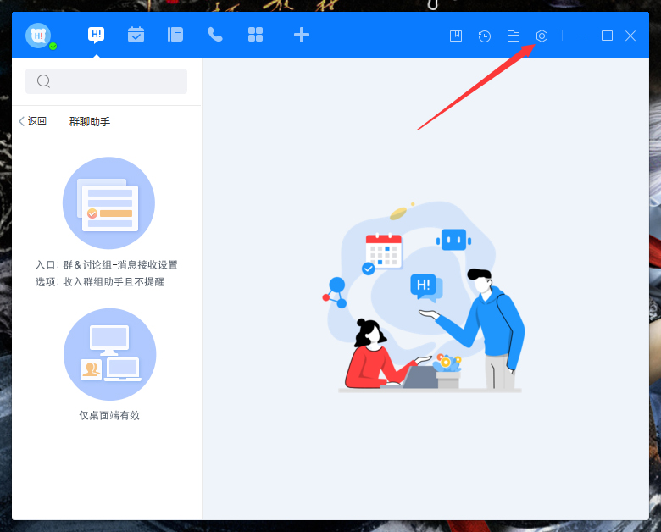661x532 pixels.
Task: Open the user profile avatar
Action: coord(37,36)
